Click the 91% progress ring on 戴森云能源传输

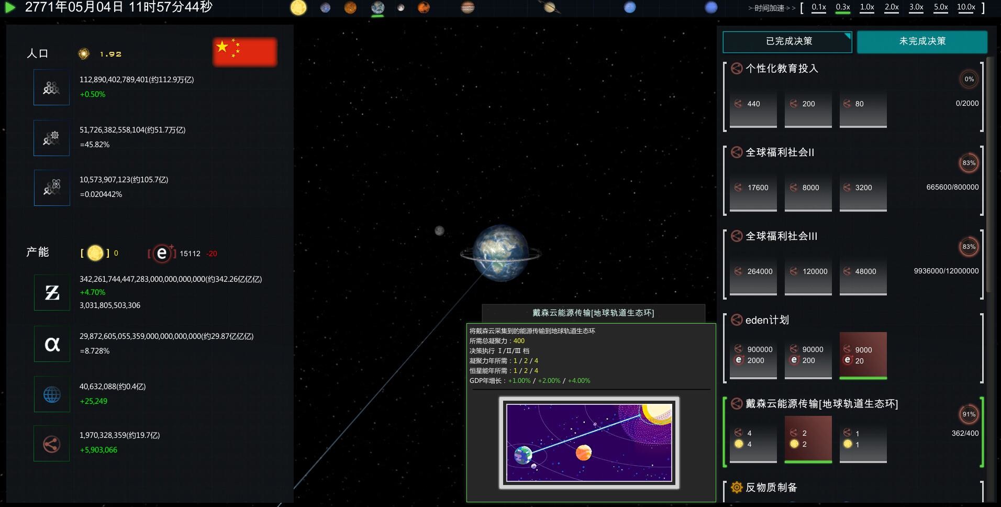tap(969, 414)
